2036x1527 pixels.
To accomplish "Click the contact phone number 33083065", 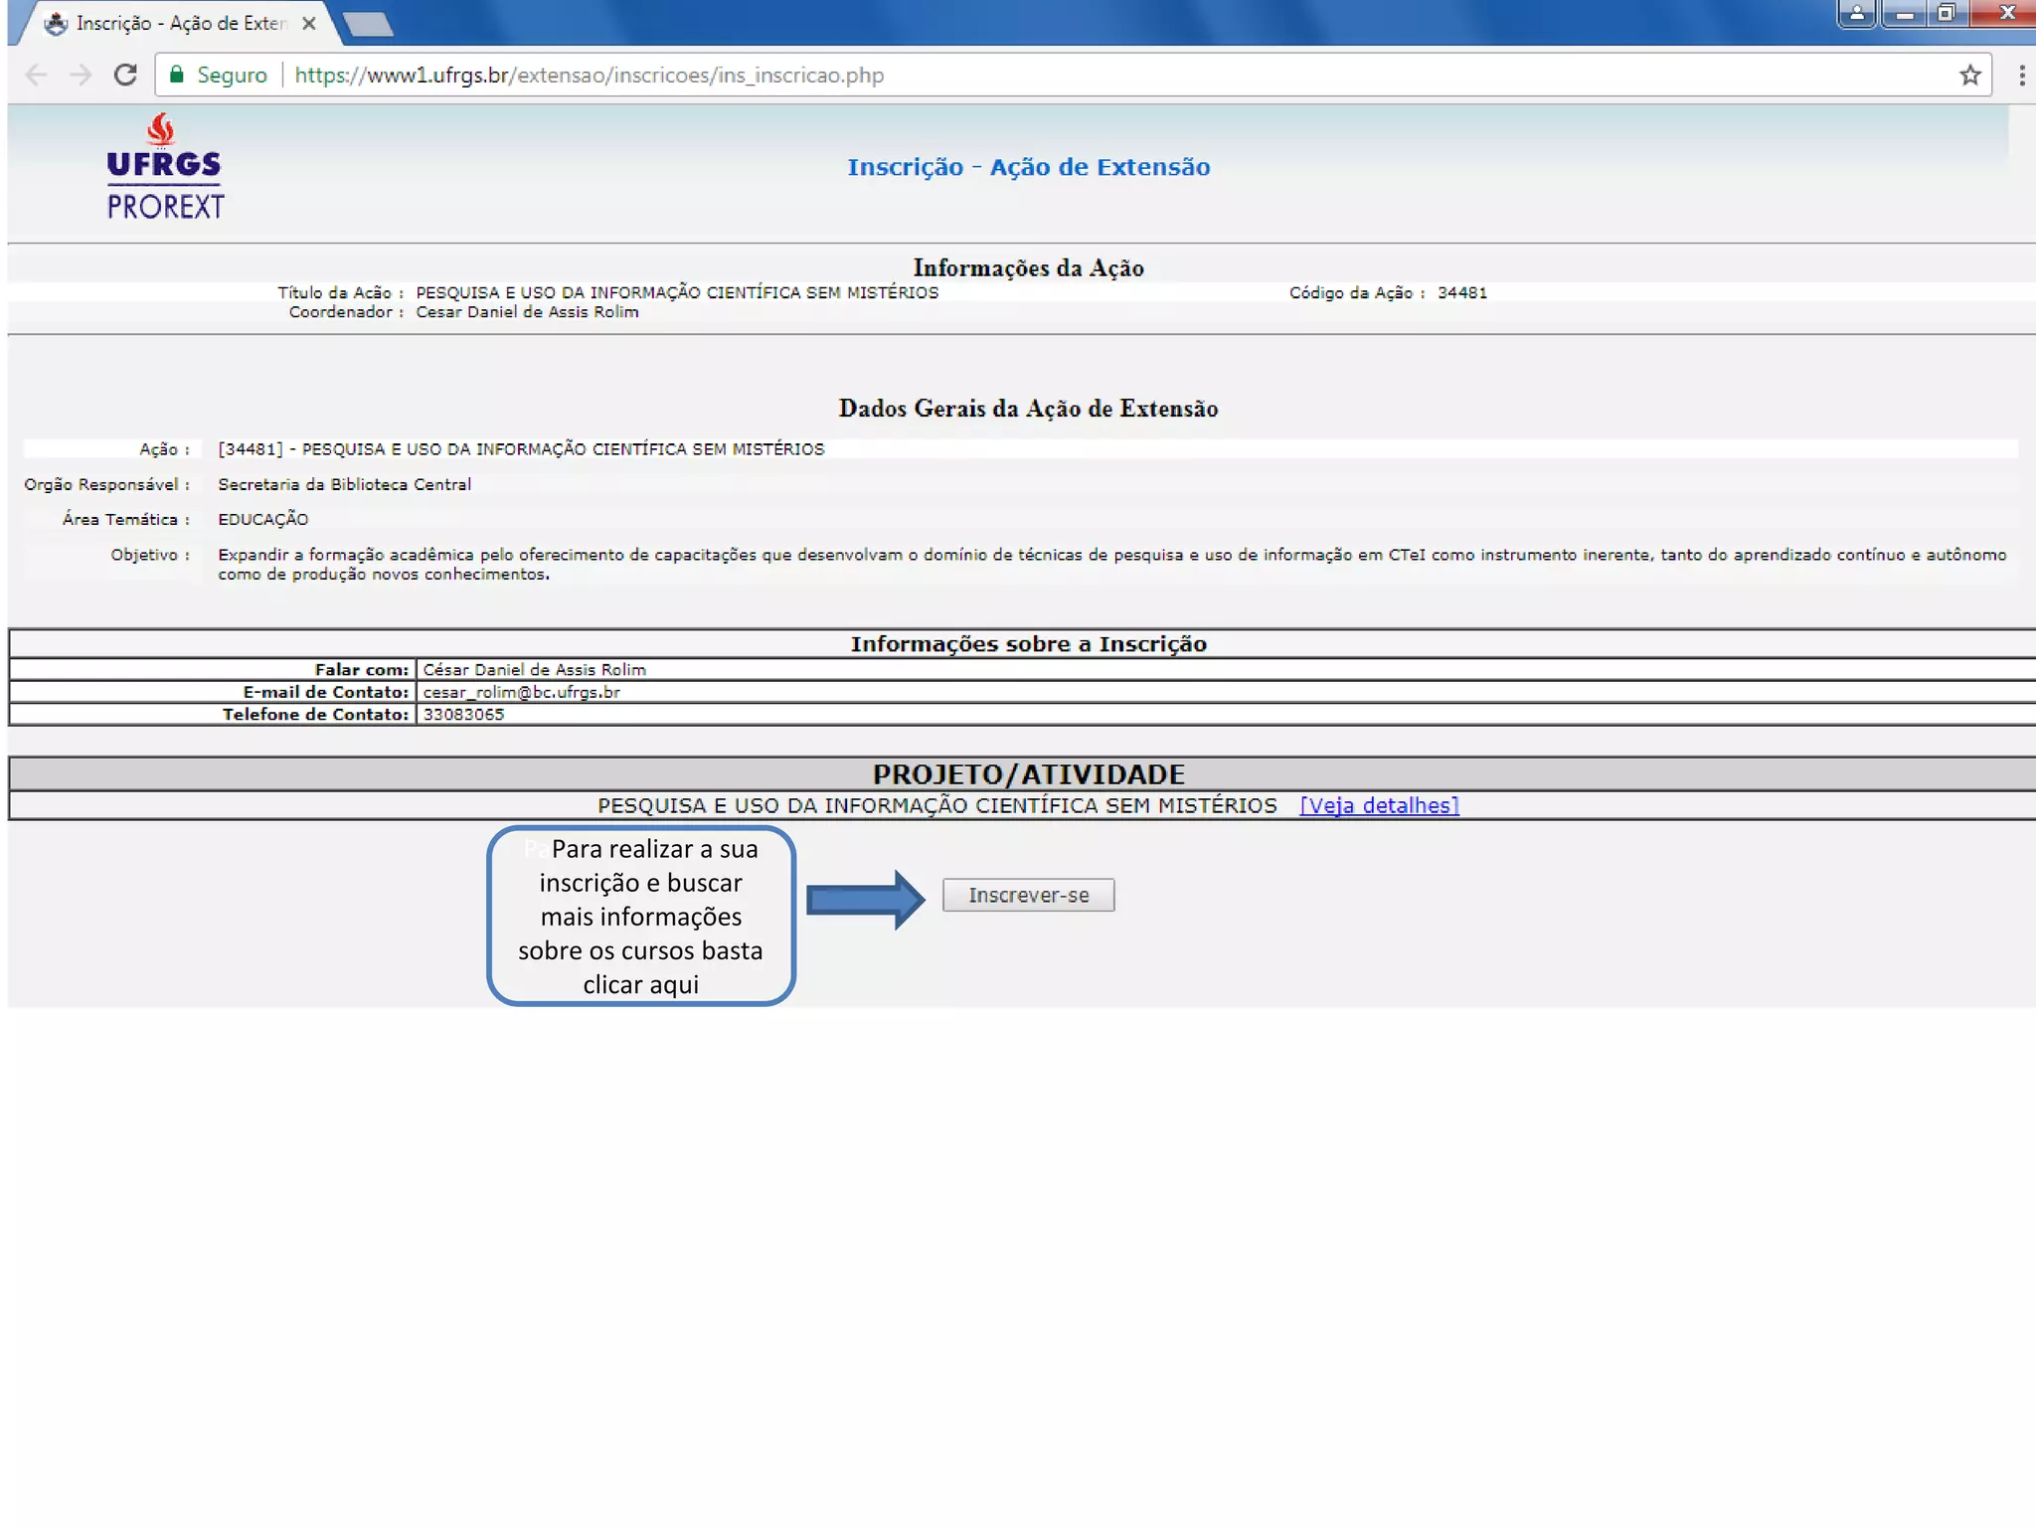I will (x=463, y=714).
